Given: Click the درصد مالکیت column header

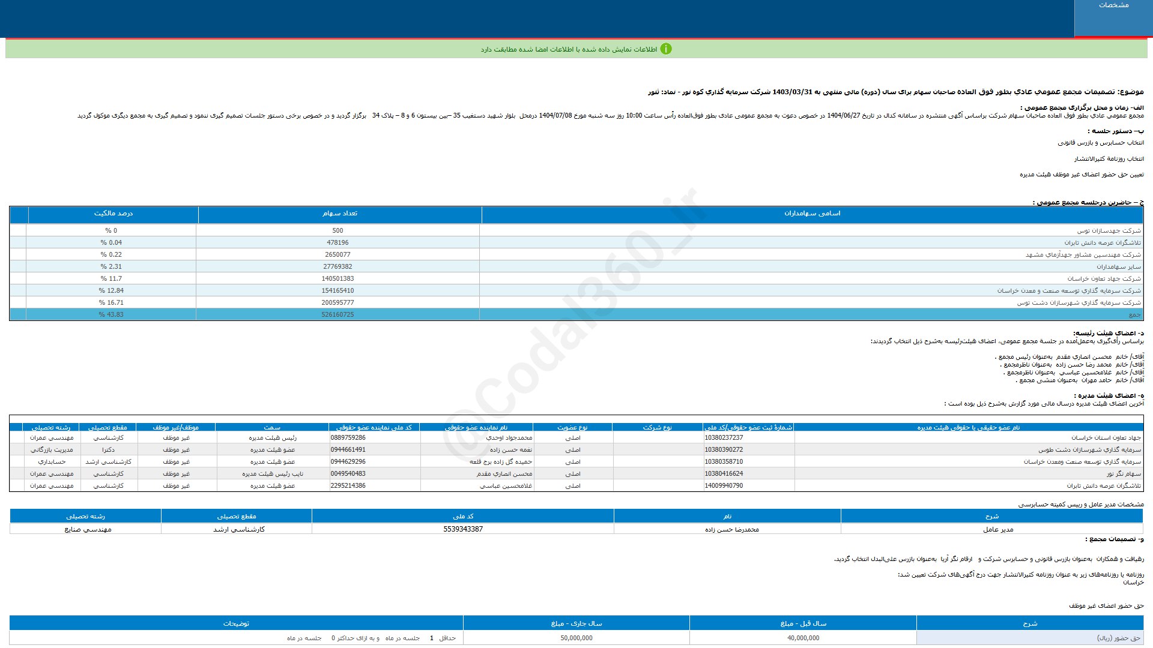Looking at the screenshot, I should click(113, 214).
